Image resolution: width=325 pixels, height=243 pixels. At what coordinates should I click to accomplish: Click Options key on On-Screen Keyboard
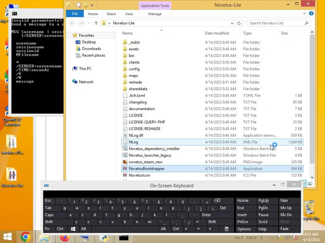pyautogui.click(x=246, y=229)
